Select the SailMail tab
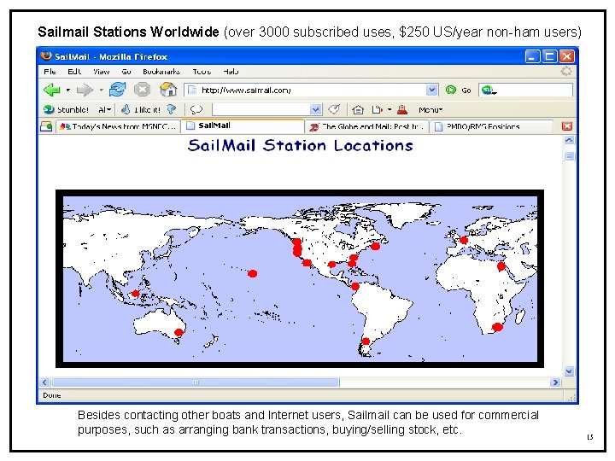This screenshot has width=615, height=461. [x=243, y=125]
